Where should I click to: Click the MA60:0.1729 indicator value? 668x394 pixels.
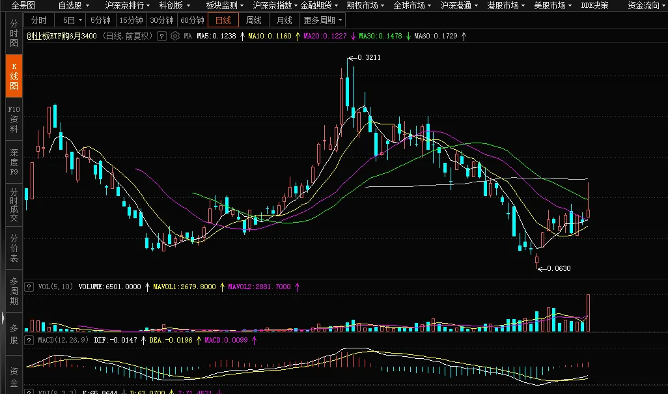436,36
